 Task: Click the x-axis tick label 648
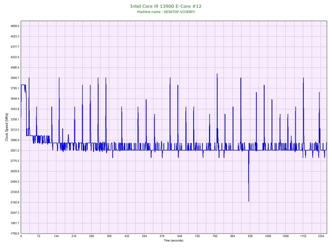180,236
